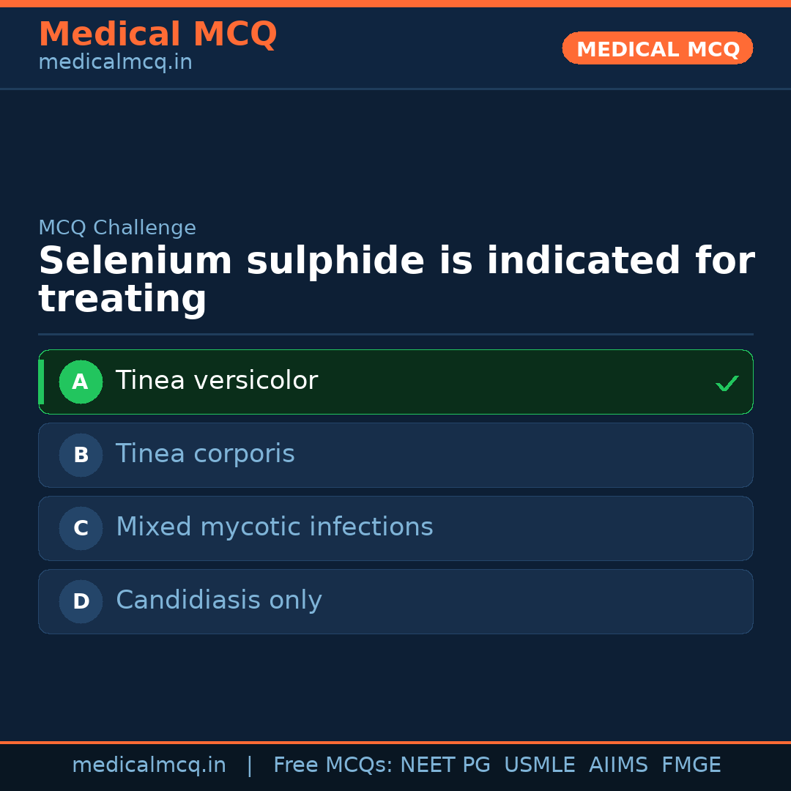Screen dimensions: 791x791
Task: Open the footer medicalmcq.in link
Action: coord(149,765)
